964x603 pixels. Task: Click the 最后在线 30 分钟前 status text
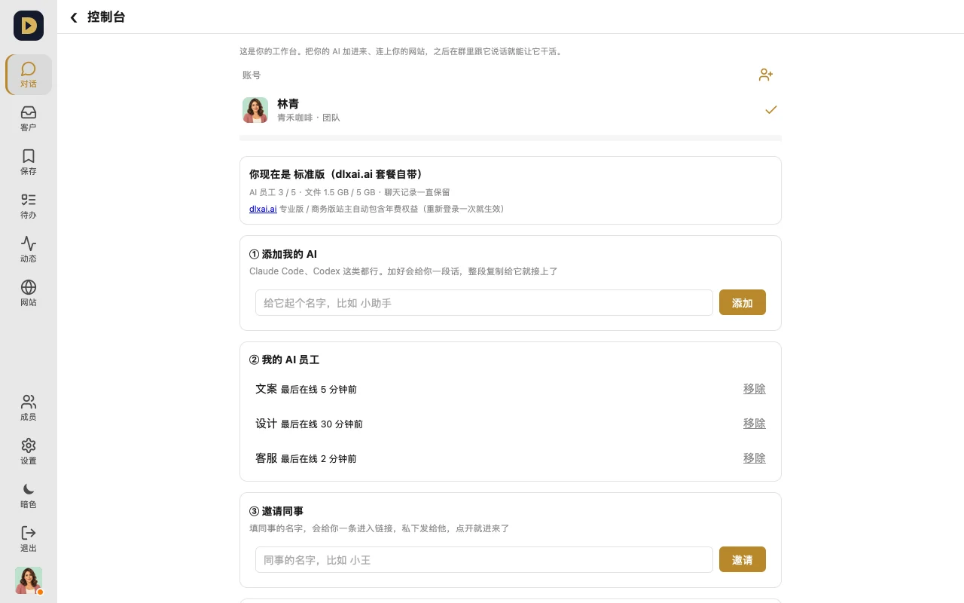pyautogui.click(x=322, y=424)
